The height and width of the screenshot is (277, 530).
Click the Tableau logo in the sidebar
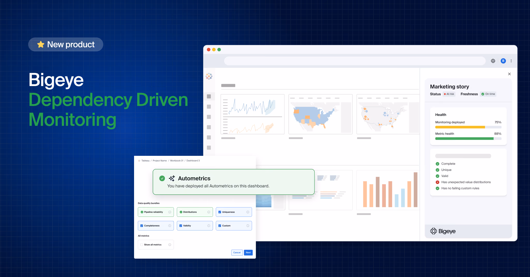coord(209,76)
